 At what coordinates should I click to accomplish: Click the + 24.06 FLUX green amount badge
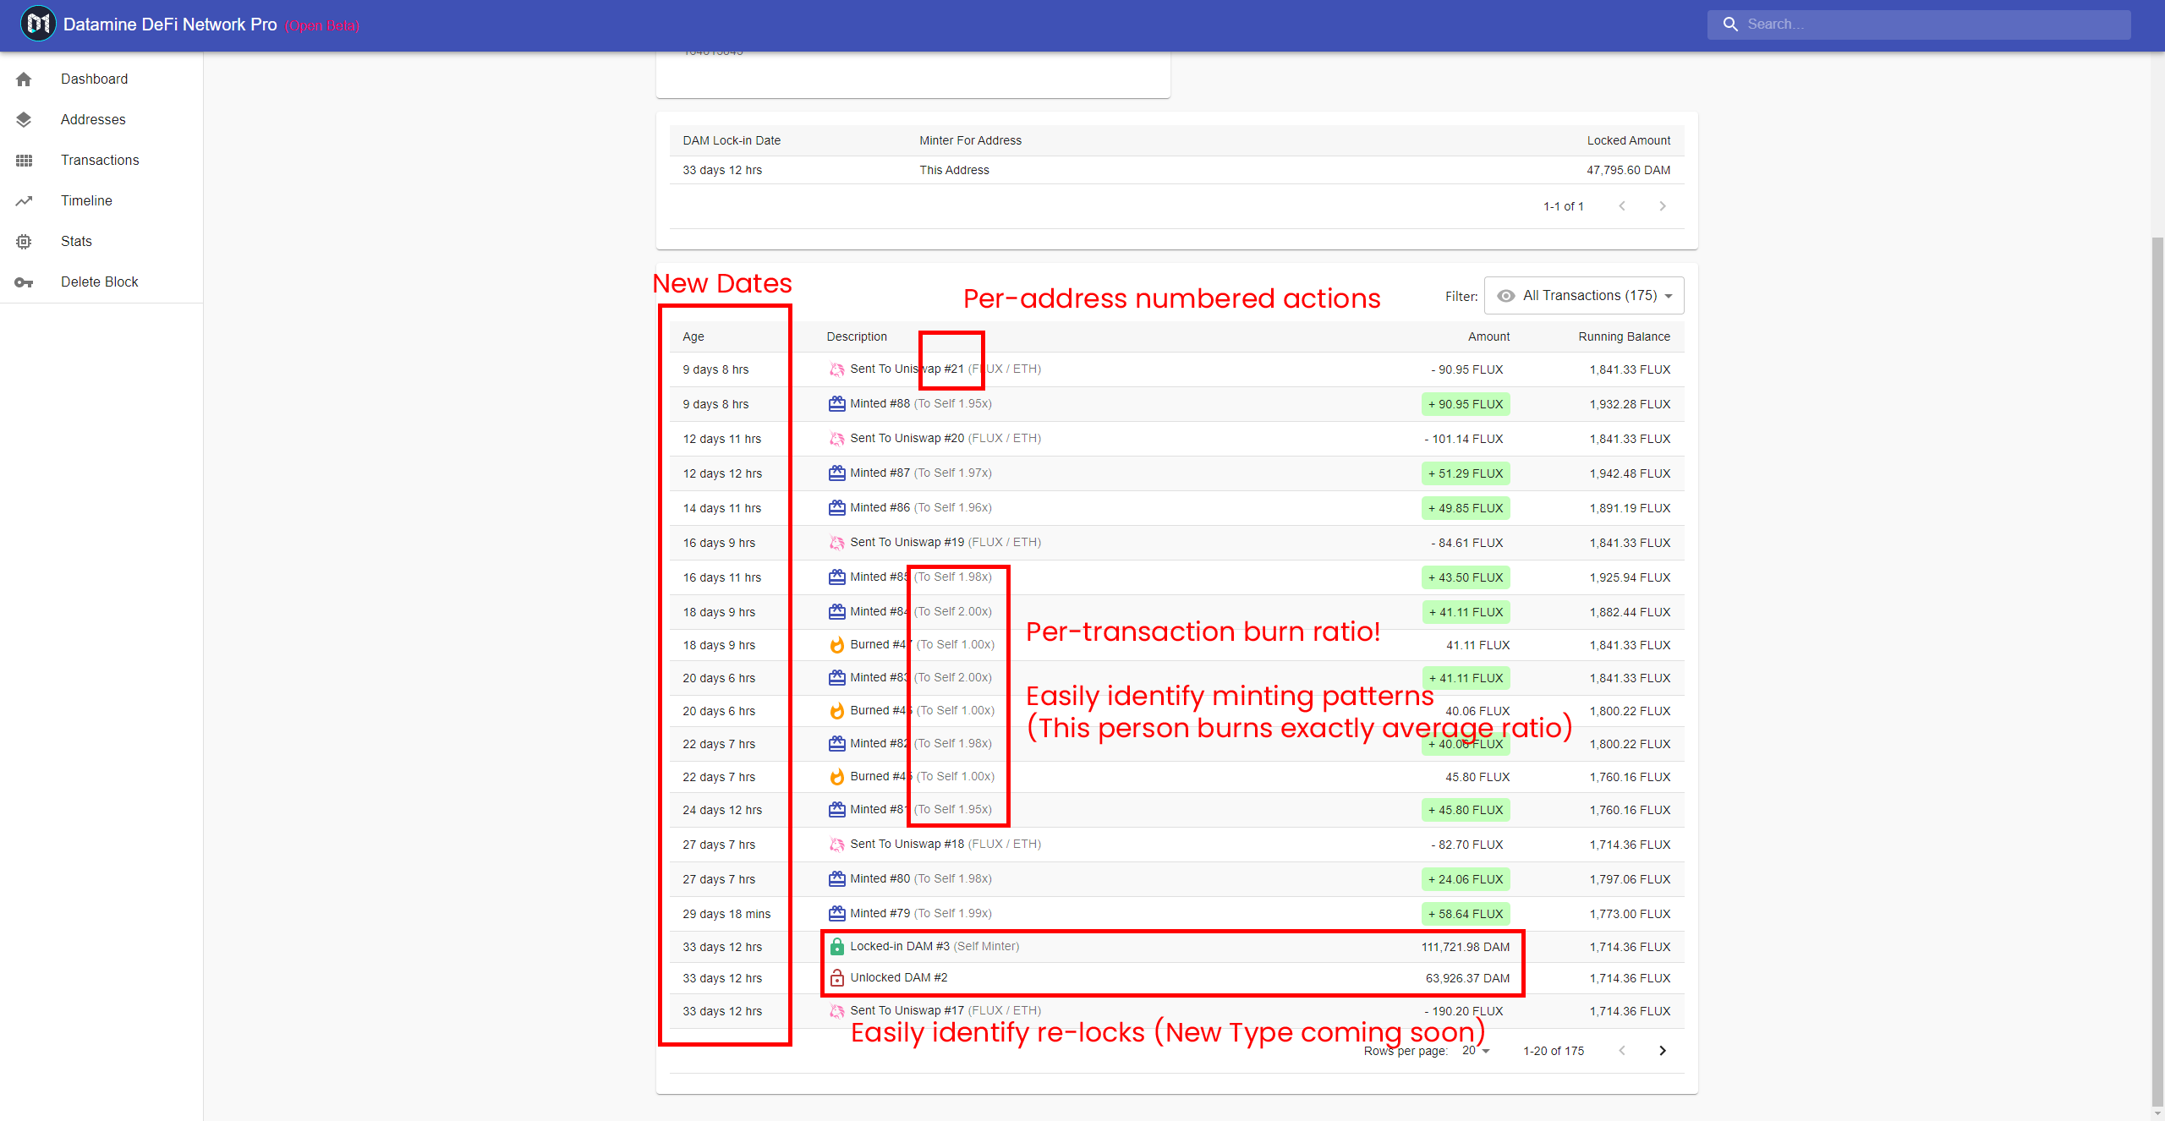pos(1466,879)
